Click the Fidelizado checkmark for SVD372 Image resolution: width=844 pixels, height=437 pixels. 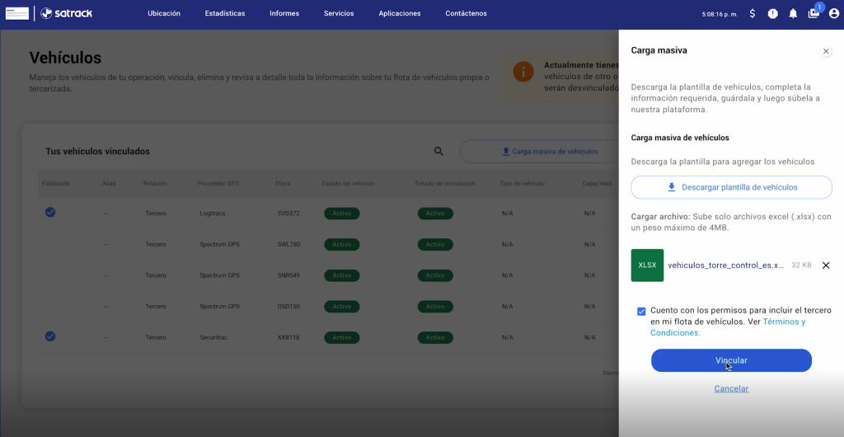click(50, 212)
